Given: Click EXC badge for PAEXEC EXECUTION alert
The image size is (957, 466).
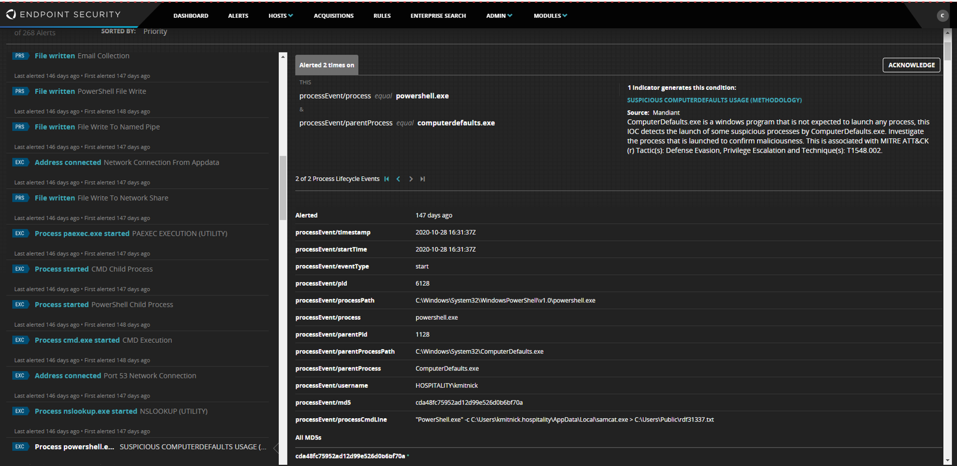Looking at the screenshot, I should (x=20, y=233).
